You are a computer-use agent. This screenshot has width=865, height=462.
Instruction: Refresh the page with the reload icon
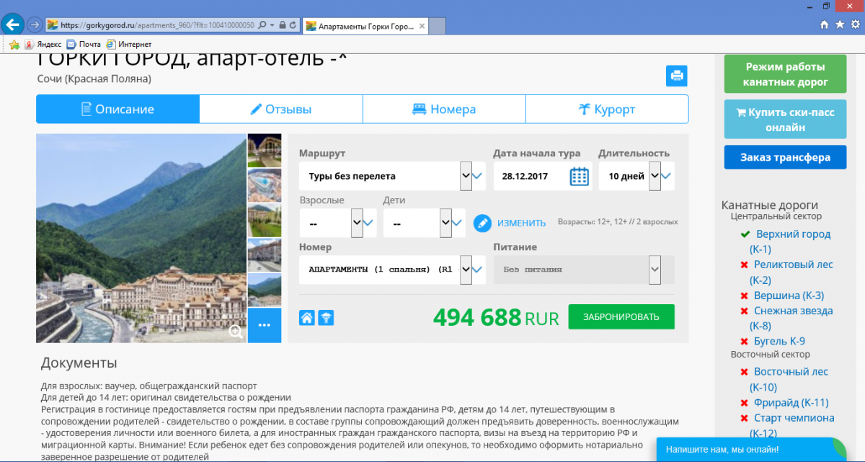pyautogui.click(x=293, y=25)
